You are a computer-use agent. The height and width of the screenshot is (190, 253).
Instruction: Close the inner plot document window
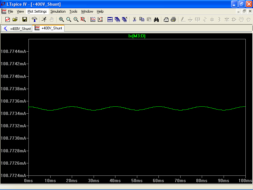pos(250,11)
